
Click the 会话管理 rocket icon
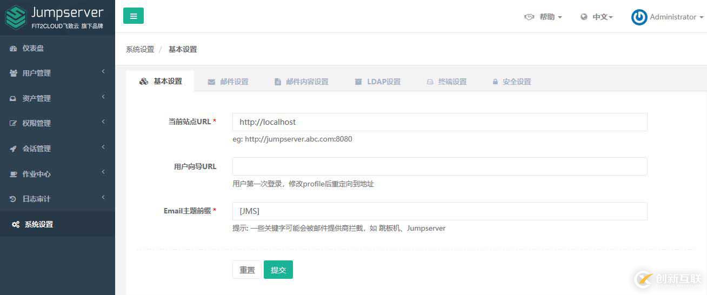click(14, 149)
